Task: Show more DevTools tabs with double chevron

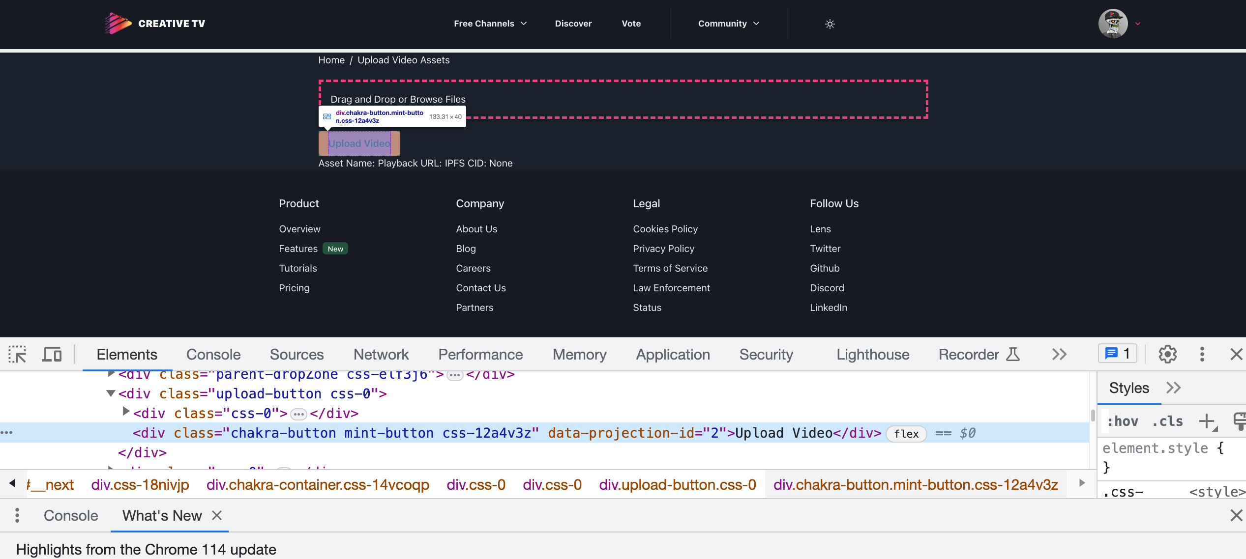Action: pyautogui.click(x=1059, y=354)
